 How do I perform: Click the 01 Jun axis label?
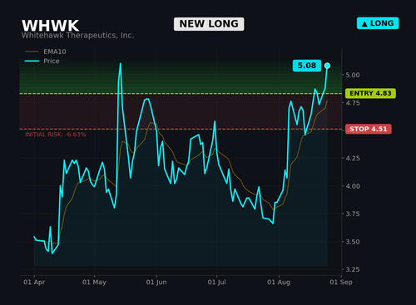click(156, 283)
